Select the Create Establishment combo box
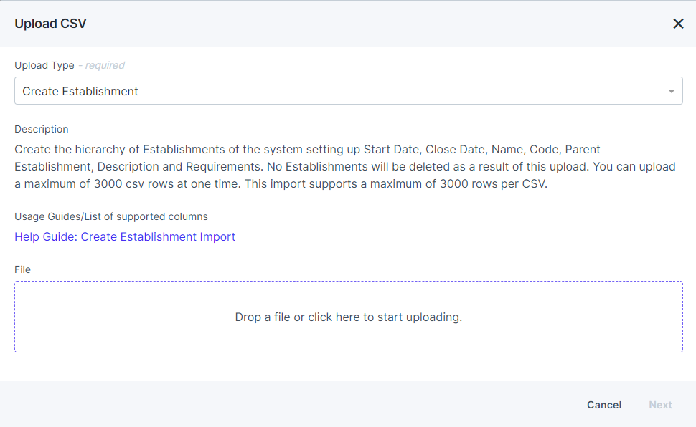The width and height of the screenshot is (696, 427). click(x=349, y=91)
